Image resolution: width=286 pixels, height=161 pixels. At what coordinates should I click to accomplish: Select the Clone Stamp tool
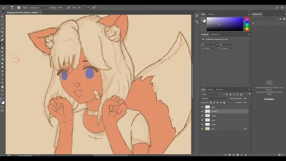2,48
